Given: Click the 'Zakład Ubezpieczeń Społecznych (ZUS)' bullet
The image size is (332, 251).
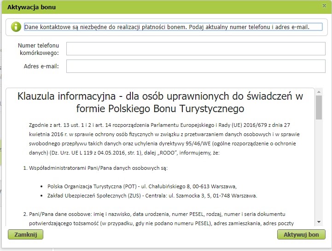Looking at the screenshot, I should [x=152, y=196].
